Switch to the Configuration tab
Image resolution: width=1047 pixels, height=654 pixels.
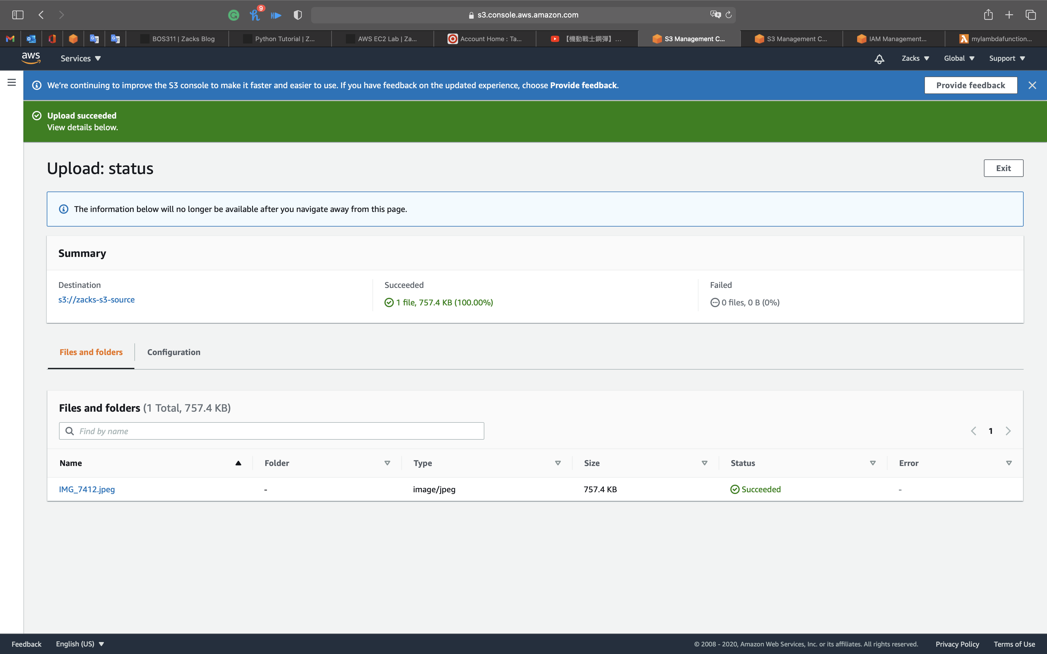coord(174,352)
